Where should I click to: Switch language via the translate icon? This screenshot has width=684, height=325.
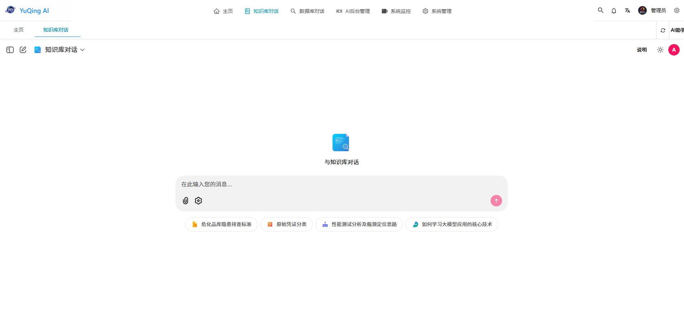(627, 11)
